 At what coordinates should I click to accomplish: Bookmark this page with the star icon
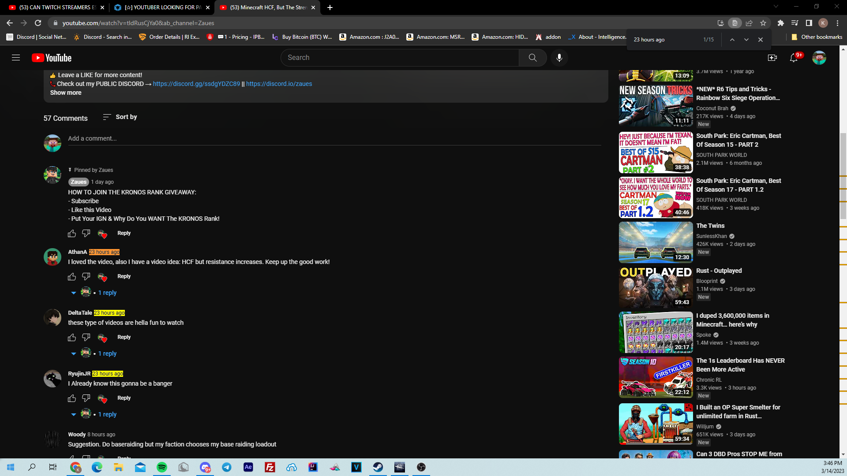point(763,23)
